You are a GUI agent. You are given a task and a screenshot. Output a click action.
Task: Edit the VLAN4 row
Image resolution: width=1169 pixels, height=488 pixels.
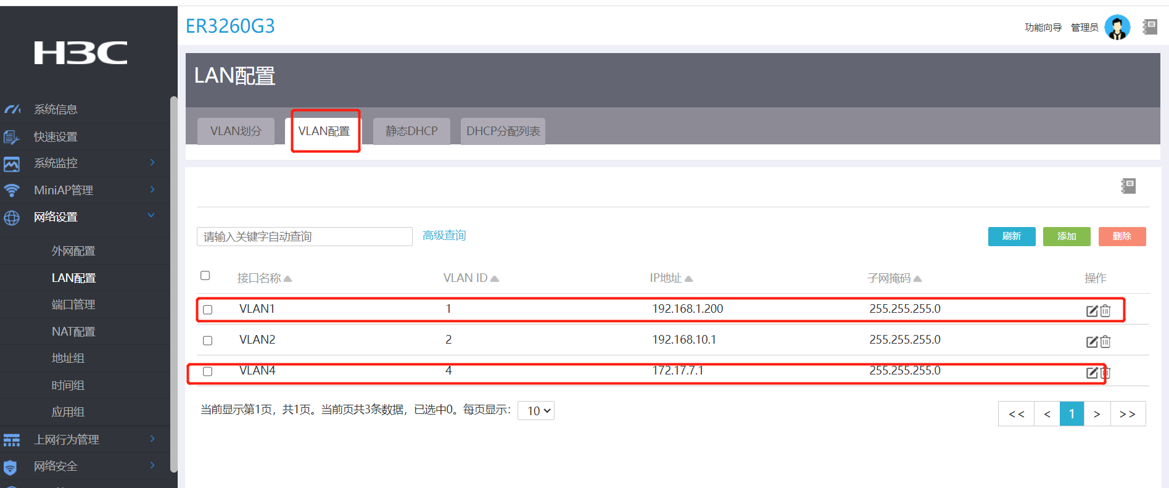coord(1092,373)
